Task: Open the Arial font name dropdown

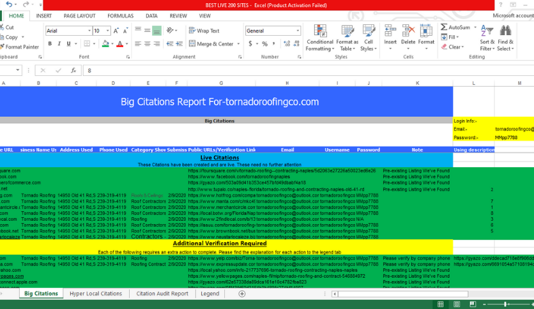Action: pos(88,31)
